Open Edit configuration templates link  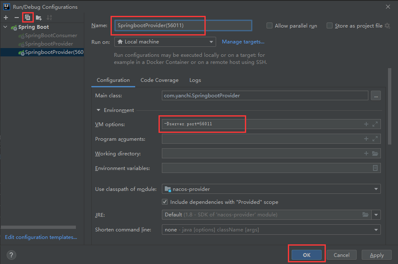point(41,237)
